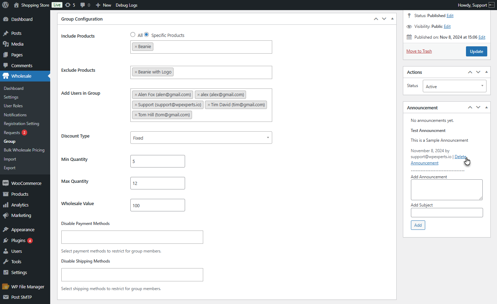This screenshot has width=497, height=304.
Task: Move Announcement panel down
Action: (x=478, y=107)
